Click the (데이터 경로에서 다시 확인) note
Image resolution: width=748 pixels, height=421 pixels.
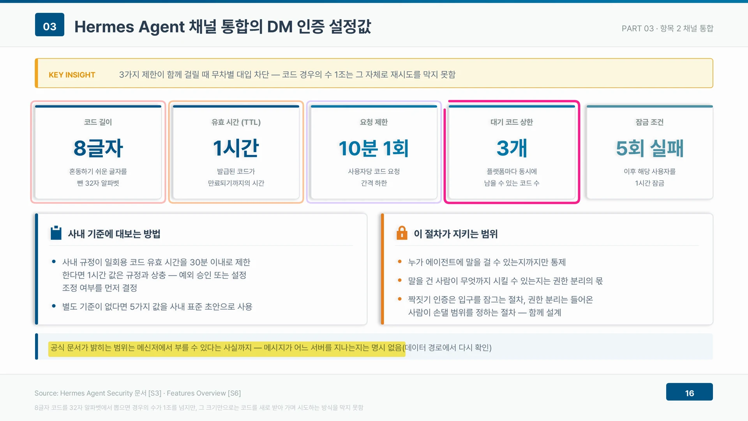point(447,348)
